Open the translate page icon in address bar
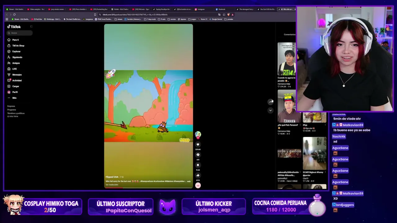This screenshot has width=397, height=223. coord(220,15)
